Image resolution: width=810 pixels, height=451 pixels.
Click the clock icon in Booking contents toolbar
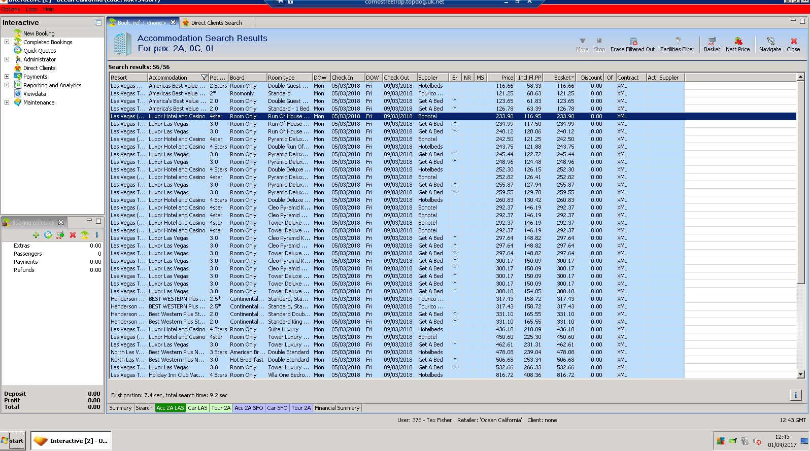[48, 235]
